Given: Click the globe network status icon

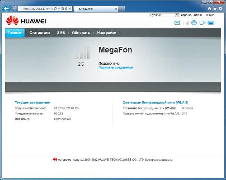Looking at the screenshot, I should 194,23.
